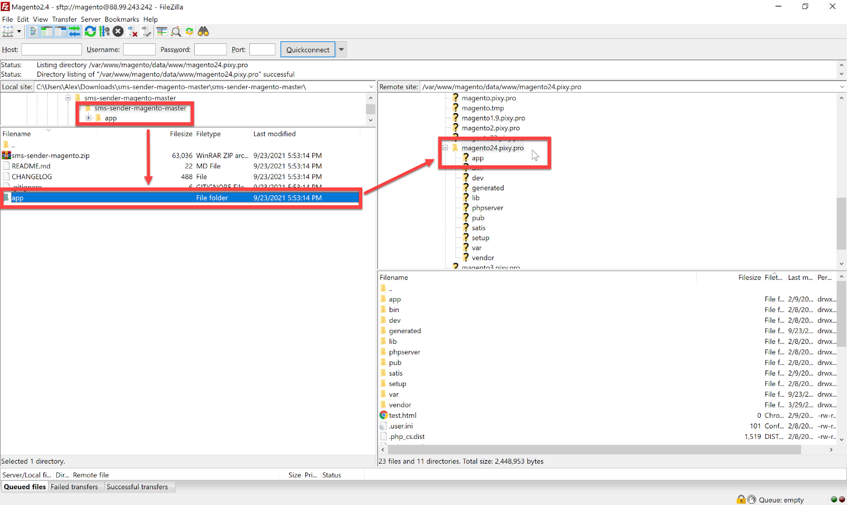
Task: Toggle the message log display
Action: pyautogui.click(x=33, y=32)
